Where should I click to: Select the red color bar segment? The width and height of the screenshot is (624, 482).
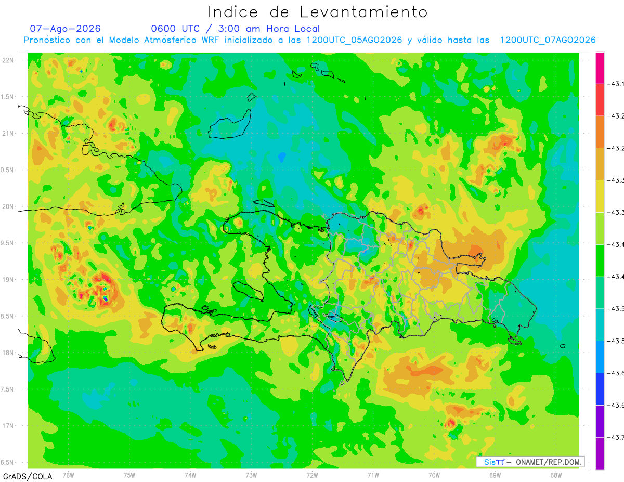click(600, 100)
